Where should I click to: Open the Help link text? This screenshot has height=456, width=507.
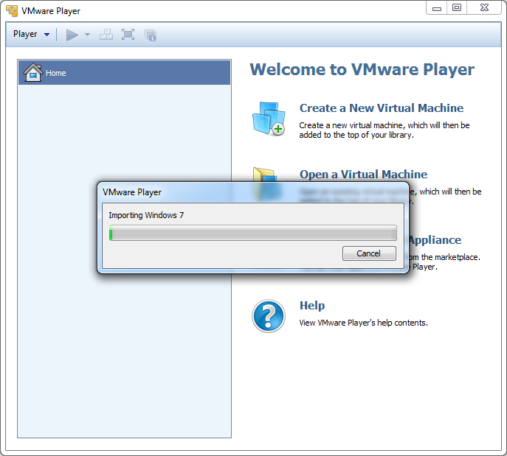click(x=311, y=306)
